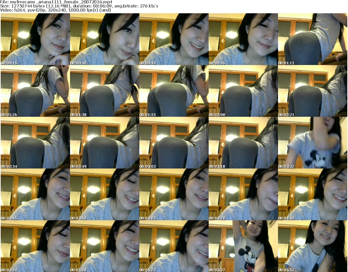Screen dimensions: 348x272
Task: Choose the 00:01:11 frame
Action: [x=313, y=39]
